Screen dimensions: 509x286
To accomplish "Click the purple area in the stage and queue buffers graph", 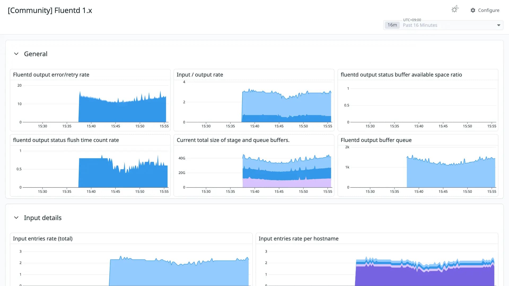I will [x=287, y=183].
